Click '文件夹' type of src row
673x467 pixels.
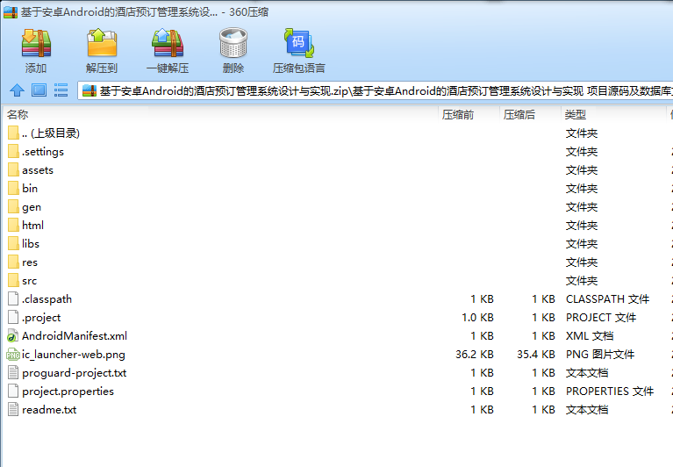point(582,281)
